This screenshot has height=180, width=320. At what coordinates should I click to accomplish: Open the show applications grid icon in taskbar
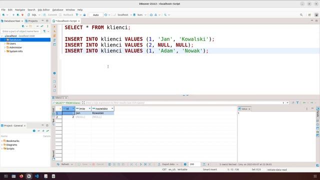(x=315, y=176)
